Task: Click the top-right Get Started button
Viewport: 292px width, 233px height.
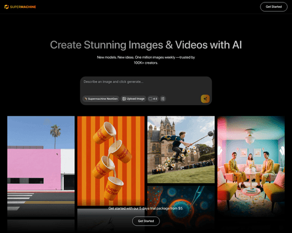Action: tap(274, 7)
